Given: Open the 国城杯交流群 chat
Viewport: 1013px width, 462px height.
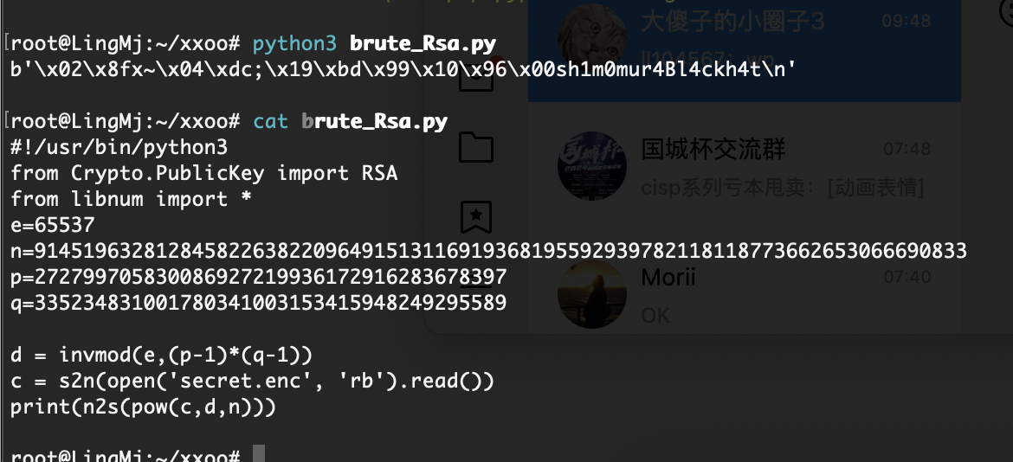Looking at the screenshot, I should click(x=745, y=166).
